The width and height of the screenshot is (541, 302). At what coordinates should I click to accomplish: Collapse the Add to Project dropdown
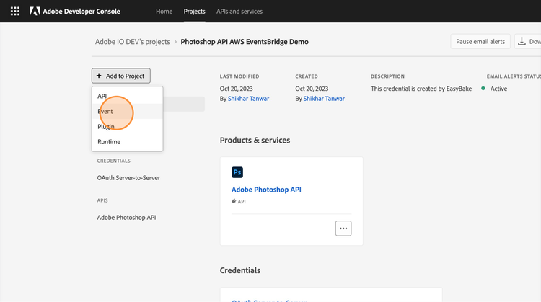point(120,76)
